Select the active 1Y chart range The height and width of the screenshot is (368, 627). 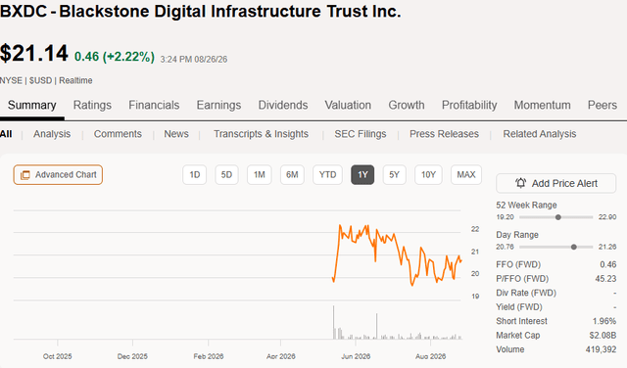point(362,174)
